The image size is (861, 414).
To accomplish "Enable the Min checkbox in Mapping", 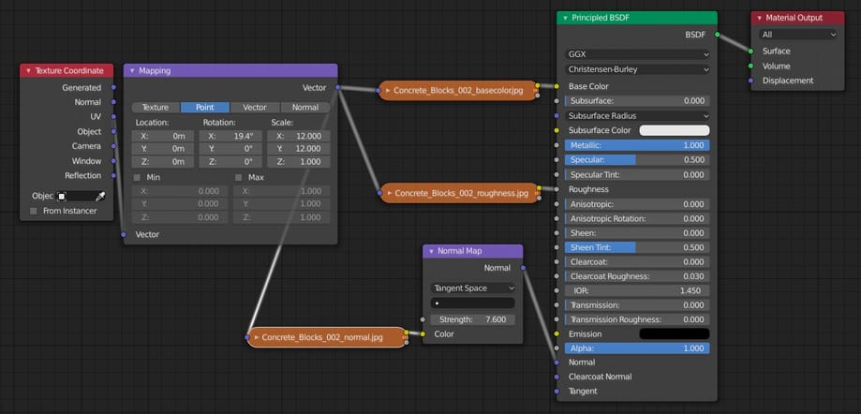I will [137, 178].
